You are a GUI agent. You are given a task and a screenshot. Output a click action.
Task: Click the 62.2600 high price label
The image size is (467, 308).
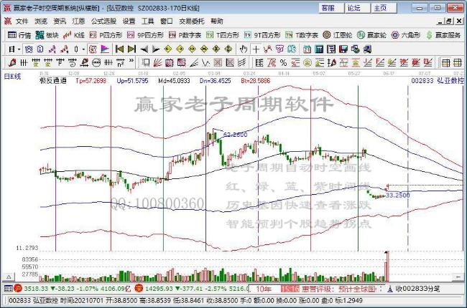235,135
